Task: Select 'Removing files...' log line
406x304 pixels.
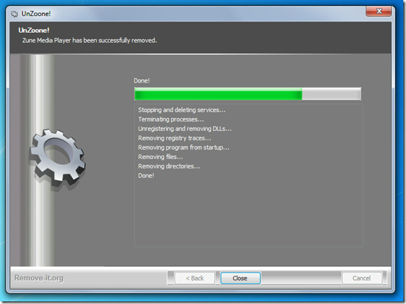Action: (x=160, y=157)
